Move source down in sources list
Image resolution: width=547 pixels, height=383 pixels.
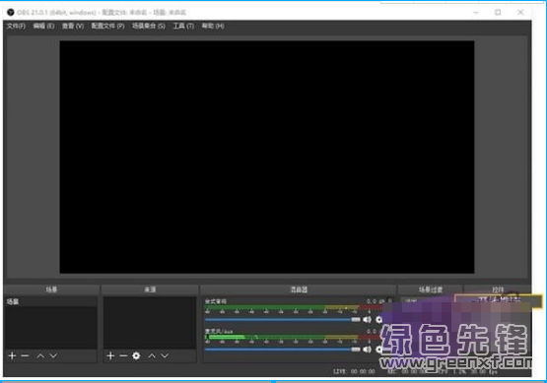click(165, 355)
